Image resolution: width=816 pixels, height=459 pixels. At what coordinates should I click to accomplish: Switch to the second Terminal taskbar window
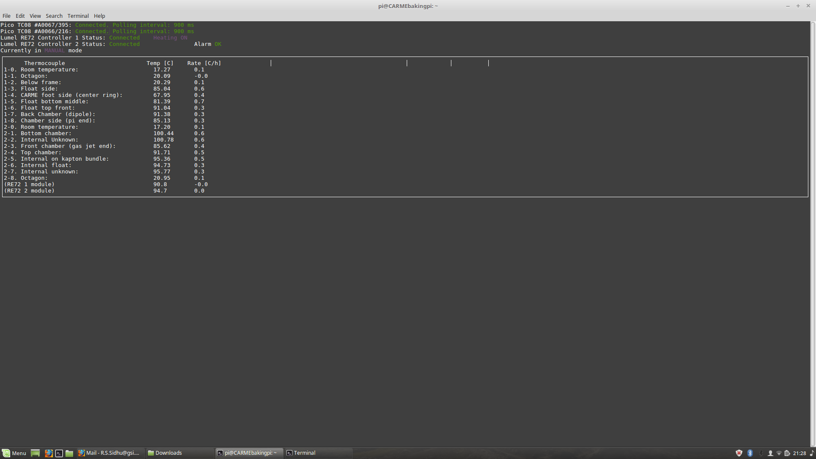(x=318, y=453)
